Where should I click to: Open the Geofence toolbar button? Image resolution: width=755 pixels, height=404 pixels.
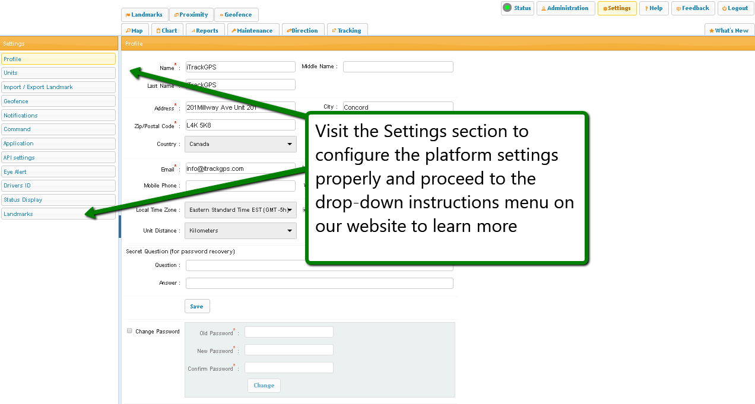[x=236, y=15]
